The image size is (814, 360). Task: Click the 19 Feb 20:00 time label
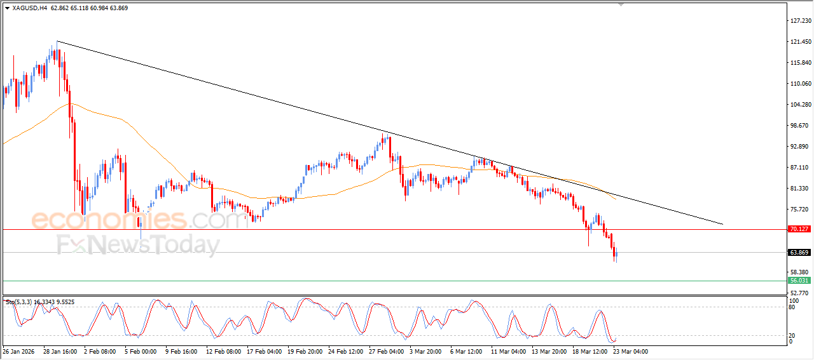(x=305, y=351)
